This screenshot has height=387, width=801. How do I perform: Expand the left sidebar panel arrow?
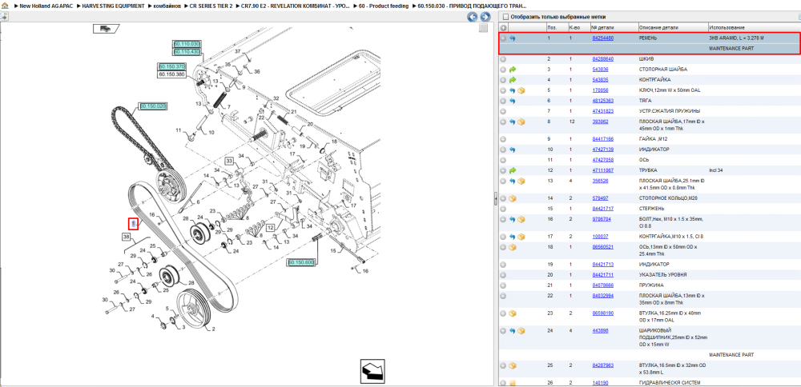[3, 16]
